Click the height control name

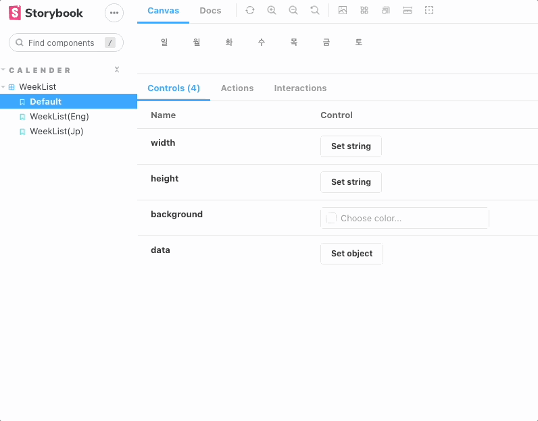(x=165, y=179)
